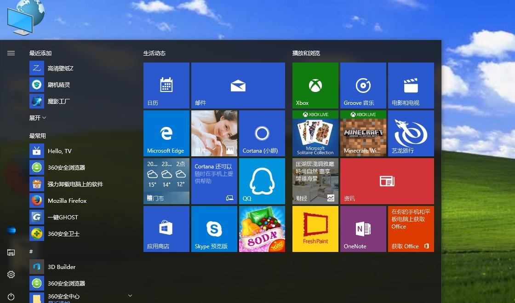Launch the yellow Fresh Paint tile

point(315,229)
